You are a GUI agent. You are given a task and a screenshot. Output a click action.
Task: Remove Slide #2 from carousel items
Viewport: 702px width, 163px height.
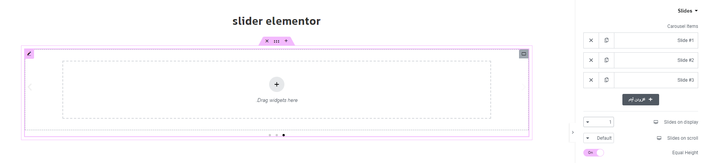pos(591,60)
